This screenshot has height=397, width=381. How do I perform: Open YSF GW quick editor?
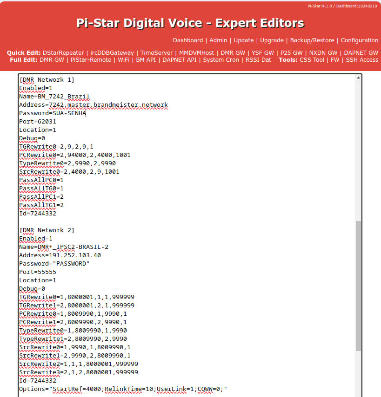pyautogui.click(x=262, y=52)
